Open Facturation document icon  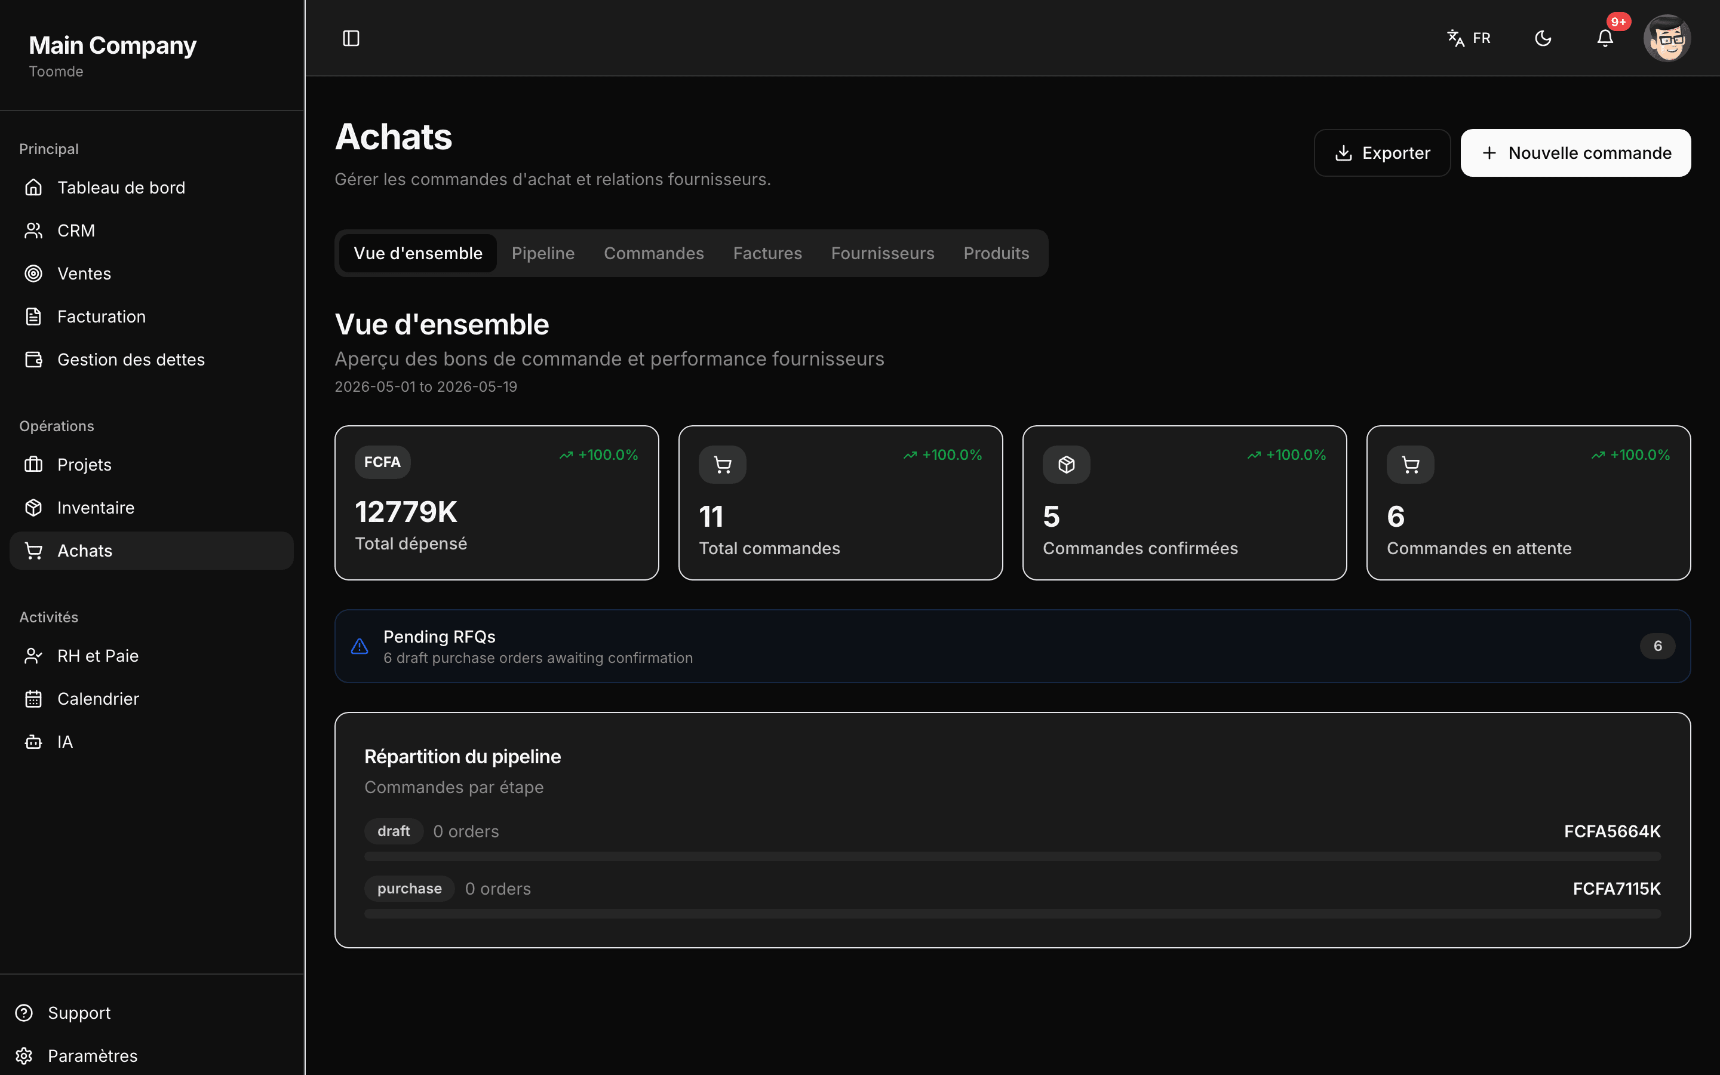33,317
